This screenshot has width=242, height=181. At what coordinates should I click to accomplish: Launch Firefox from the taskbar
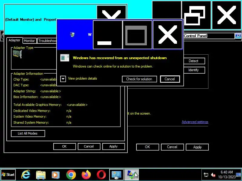point(86,175)
